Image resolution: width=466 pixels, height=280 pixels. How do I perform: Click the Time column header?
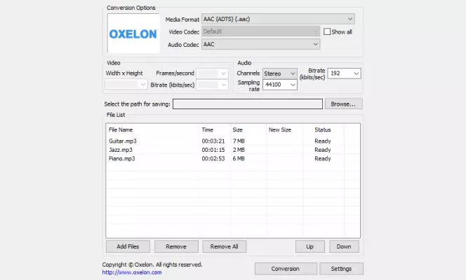(208, 129)
